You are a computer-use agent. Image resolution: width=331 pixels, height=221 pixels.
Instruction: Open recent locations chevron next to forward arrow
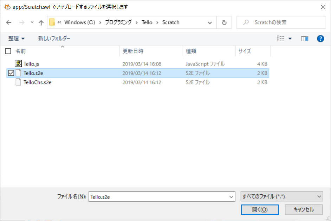[32, 22]
